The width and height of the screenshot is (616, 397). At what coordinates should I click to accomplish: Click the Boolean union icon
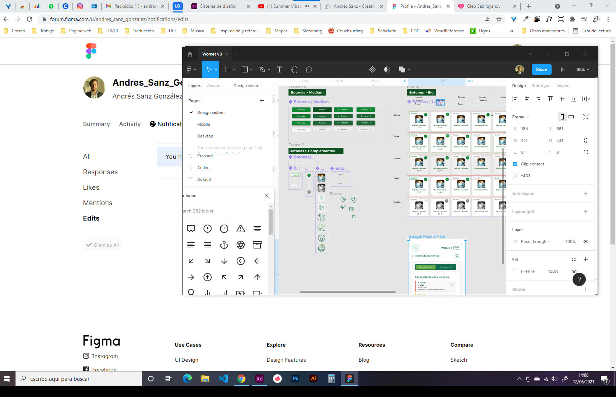(x=402, y=69)
